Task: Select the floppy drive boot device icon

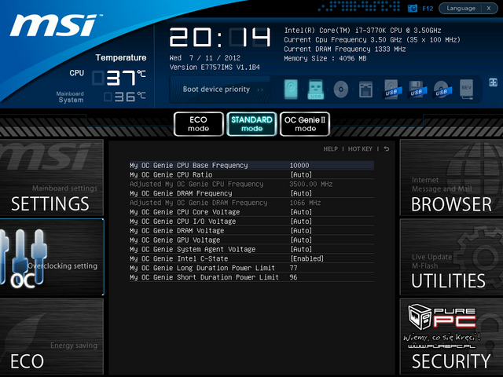Action: [365, 90]
